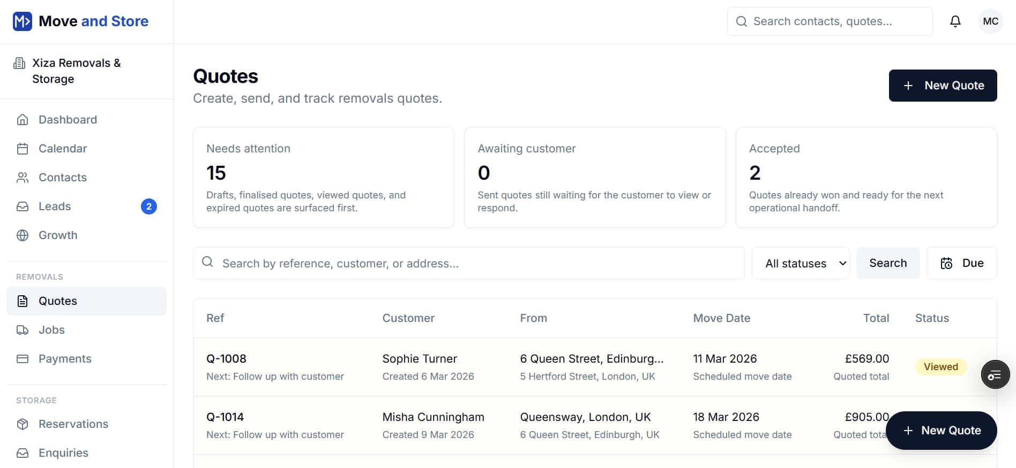
Task: Open Payments in the sidebar
Action: (87, 359)
